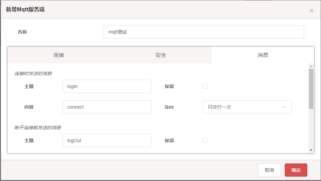Switch to the 安全 tab

(161, 55)
